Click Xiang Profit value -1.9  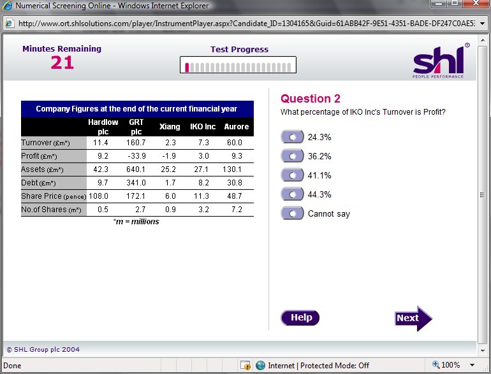point(169,156)
